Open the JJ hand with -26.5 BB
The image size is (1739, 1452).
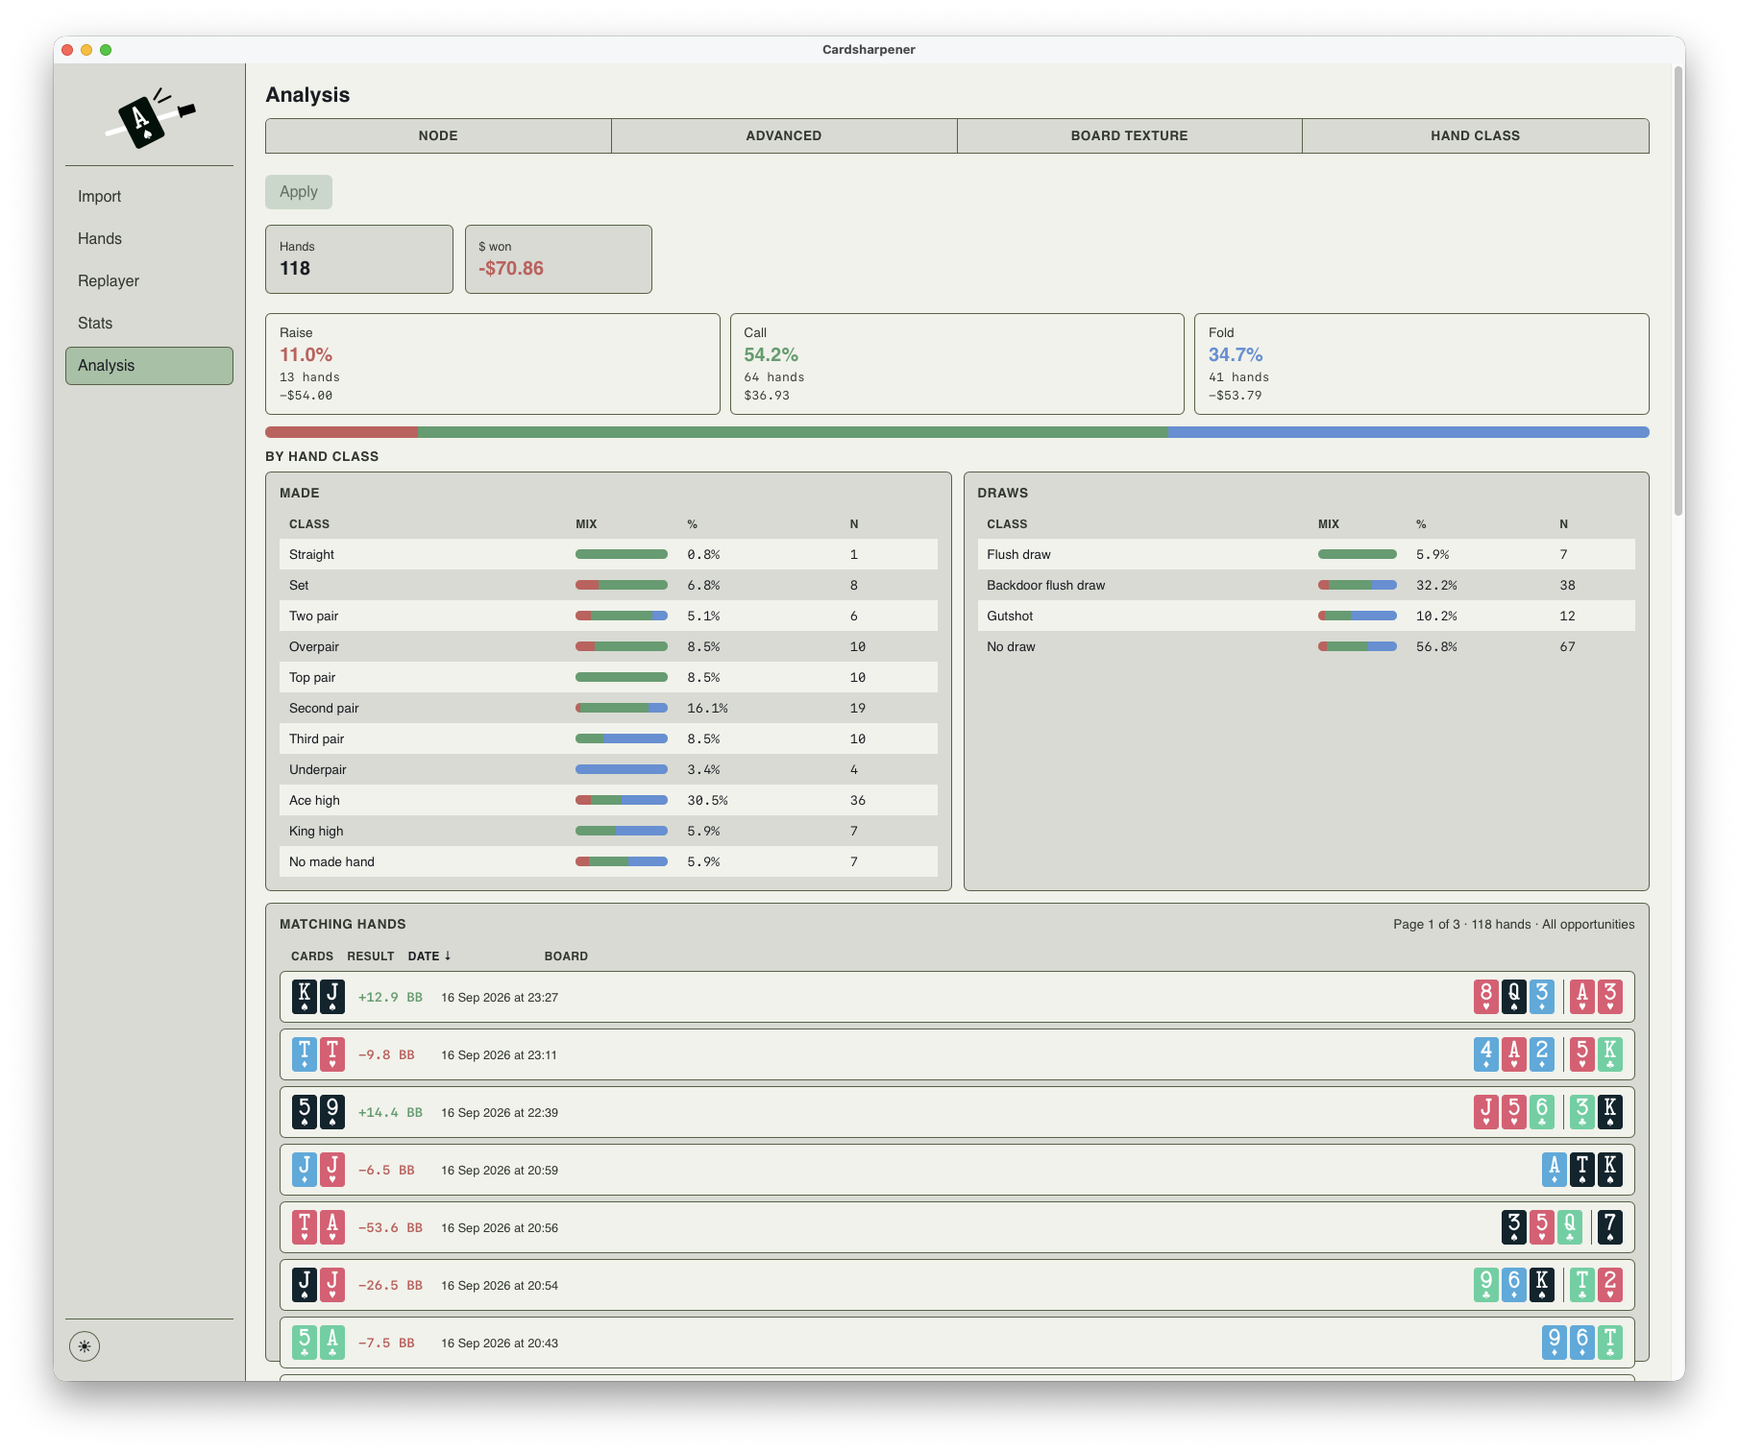tap(957, 1285)
